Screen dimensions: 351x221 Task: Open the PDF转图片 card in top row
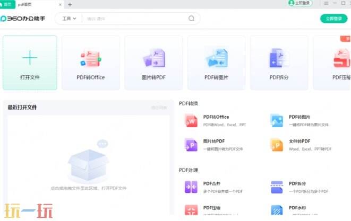tap(216, 63)
